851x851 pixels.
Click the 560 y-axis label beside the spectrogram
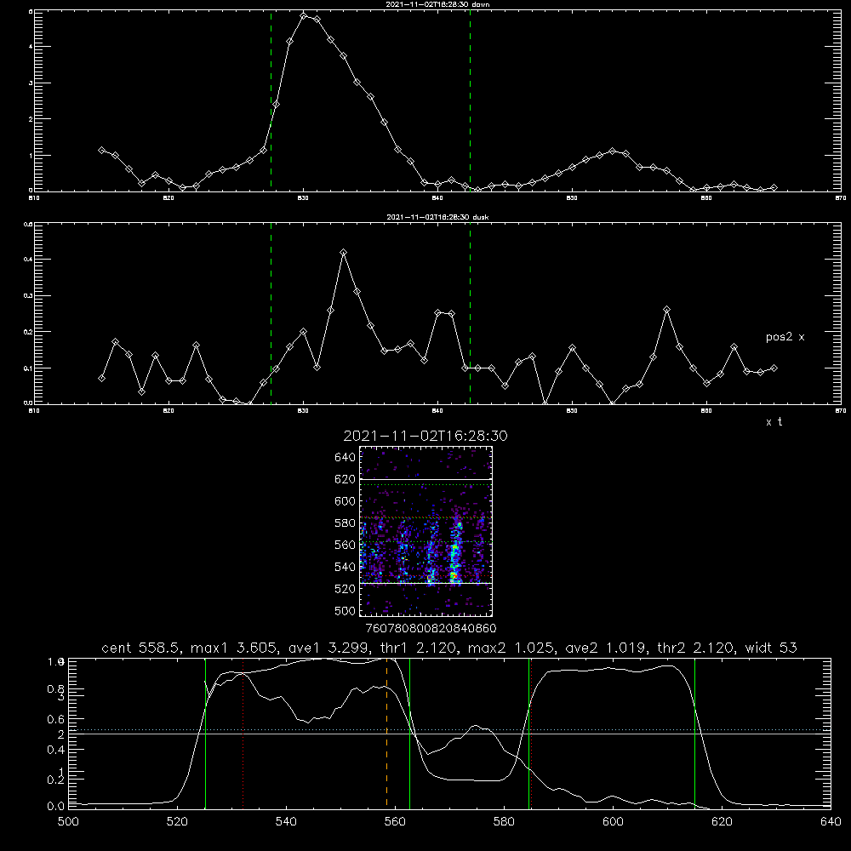coord(346,545)
